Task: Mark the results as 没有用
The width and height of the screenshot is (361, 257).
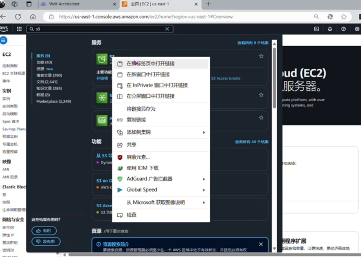Action: pyautogui.click(x=46, y=241)
